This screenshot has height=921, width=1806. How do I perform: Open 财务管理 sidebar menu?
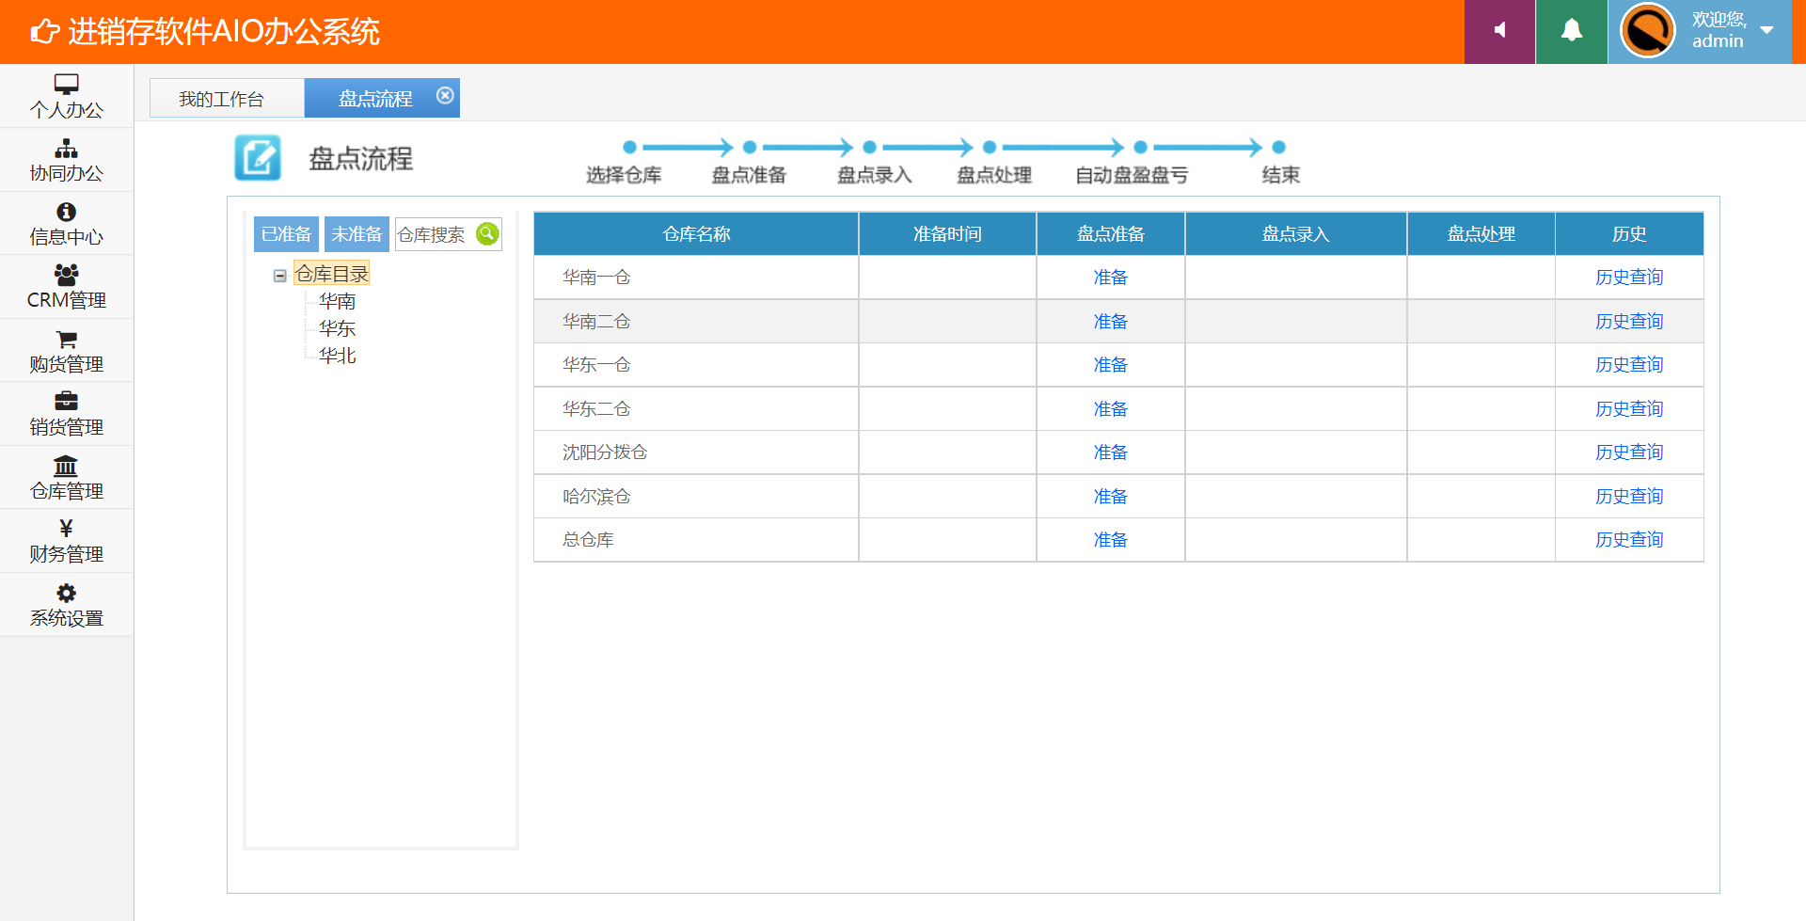(x=66, y=541)
